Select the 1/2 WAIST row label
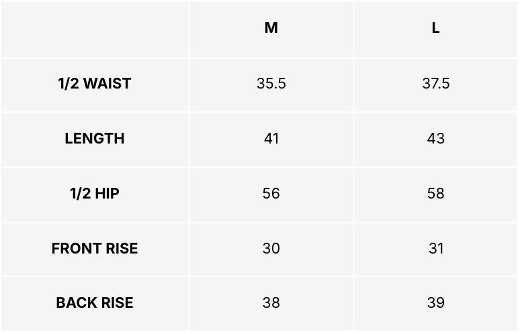 (95, 84)
